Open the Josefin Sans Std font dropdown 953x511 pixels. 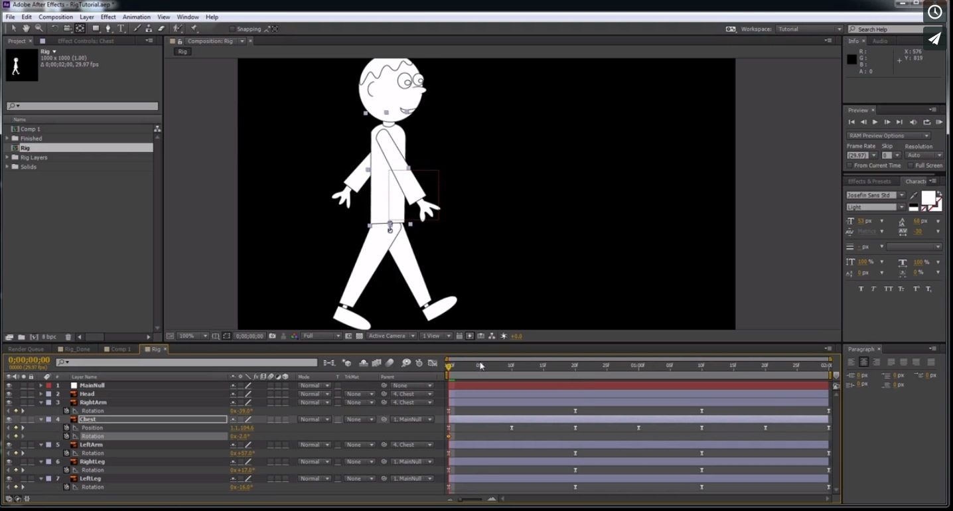point(875,195)
